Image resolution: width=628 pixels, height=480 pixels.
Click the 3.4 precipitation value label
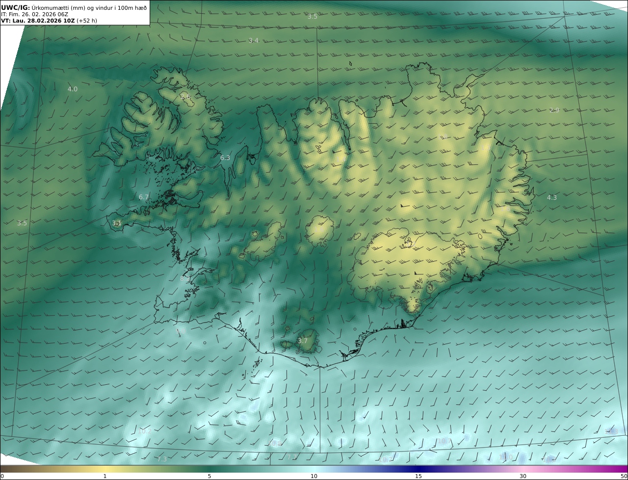coord(253,41)
